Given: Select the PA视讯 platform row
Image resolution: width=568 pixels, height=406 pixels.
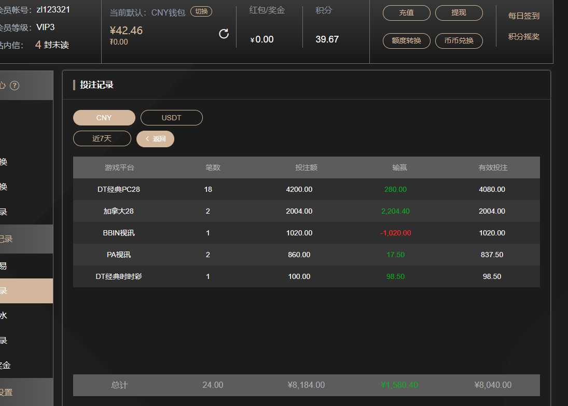Looking at the screenshot, I should click(307, 255).
